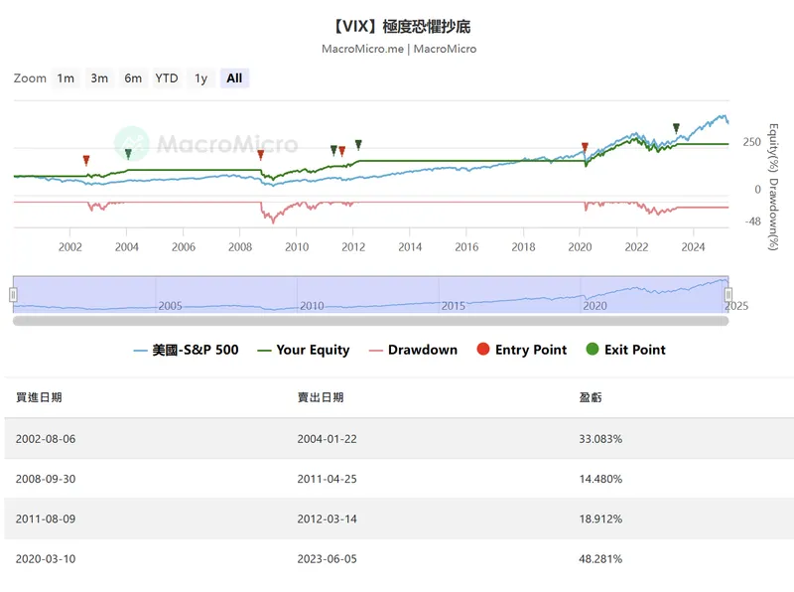Click the green exit marker of April 2011

(333, 150)
